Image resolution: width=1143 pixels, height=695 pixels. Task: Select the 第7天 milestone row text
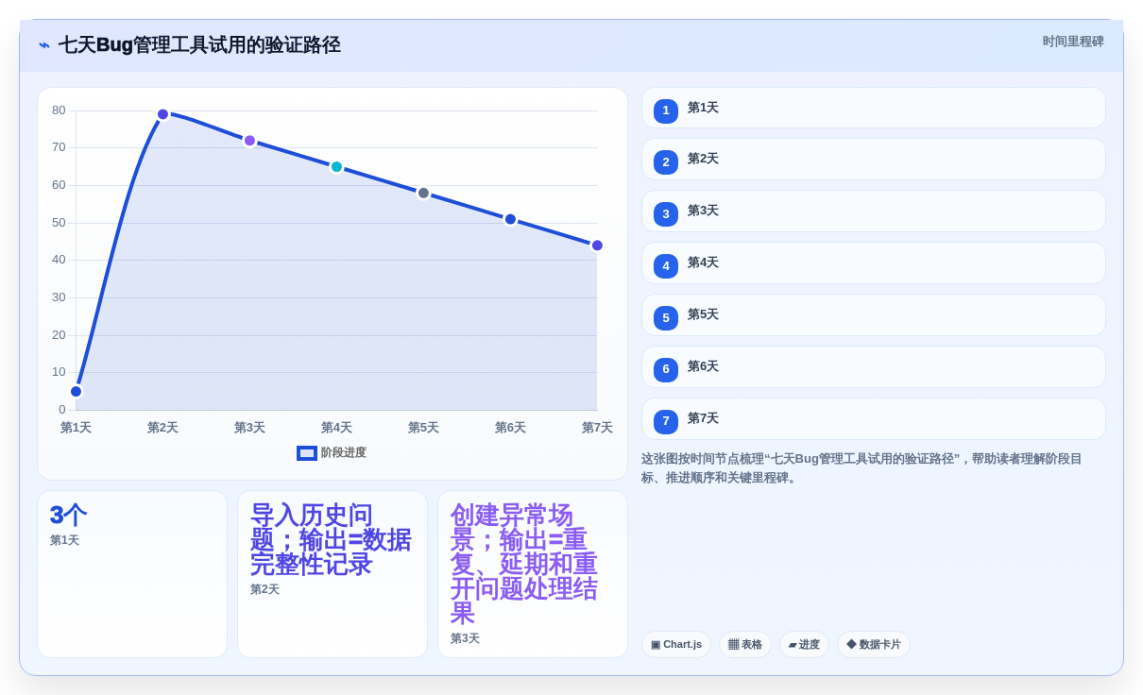(703, 418)
